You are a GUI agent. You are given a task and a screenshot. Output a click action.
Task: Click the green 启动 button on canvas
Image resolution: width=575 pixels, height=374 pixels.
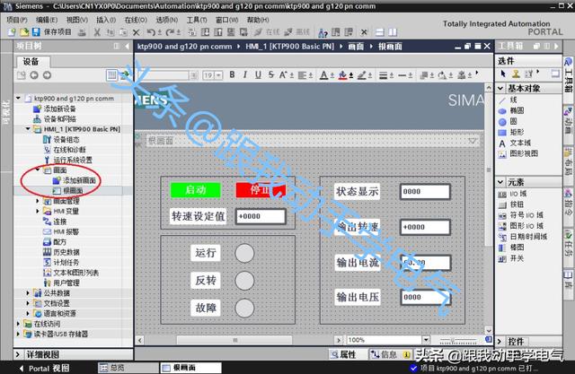coord(196,190)
